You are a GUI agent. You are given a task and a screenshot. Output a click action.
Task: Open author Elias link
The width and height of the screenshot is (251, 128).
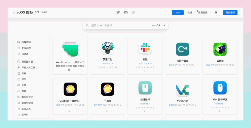(x=45, y=12)
